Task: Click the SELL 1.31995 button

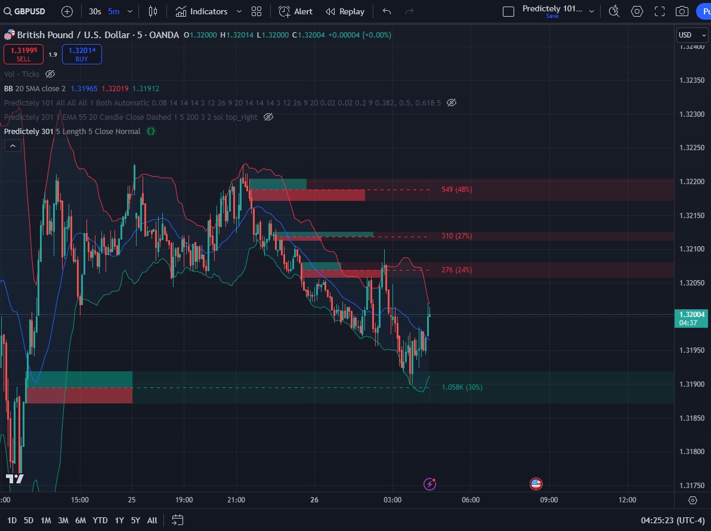Action: 23,54
